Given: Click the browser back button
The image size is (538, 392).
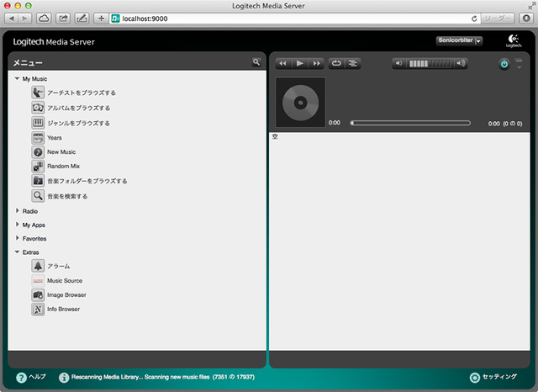Looking at the screenshot, I should [x=11, y=19].
